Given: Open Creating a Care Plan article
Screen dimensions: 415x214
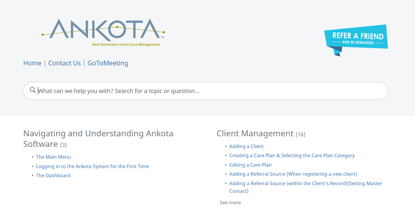Looking at the screenshot, I should (292, 155).
